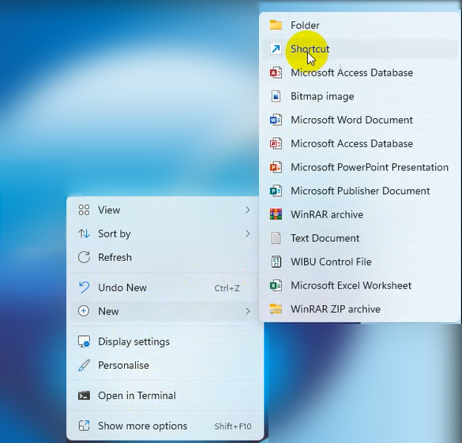The image size is (462, 443).
Task: Click the WinRAR archive books icon
Action: [276, 214]
